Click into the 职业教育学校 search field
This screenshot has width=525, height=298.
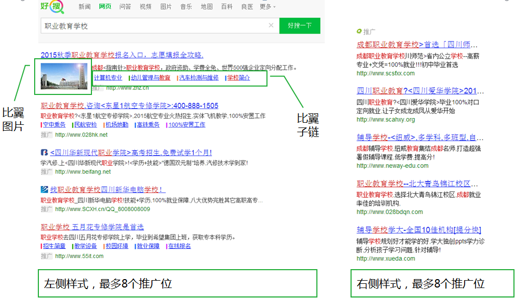152,26
